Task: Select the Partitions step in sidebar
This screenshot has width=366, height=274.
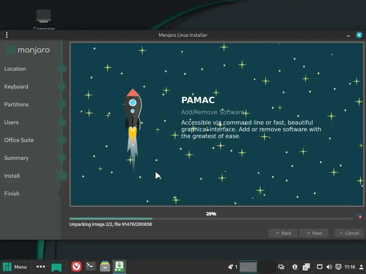Action: 16,105
